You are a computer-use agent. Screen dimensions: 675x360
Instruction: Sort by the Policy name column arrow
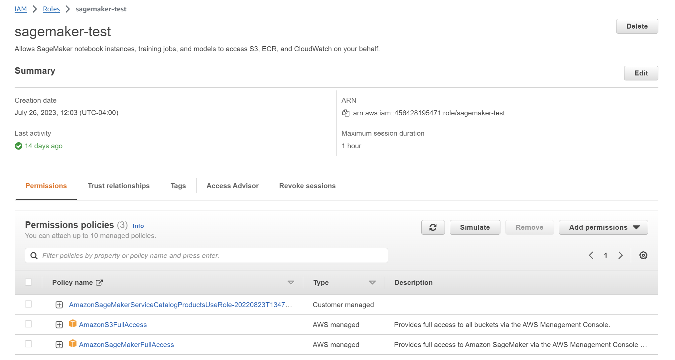[x=291, y=283]
